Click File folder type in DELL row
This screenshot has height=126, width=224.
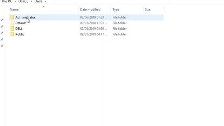(120, 29)
